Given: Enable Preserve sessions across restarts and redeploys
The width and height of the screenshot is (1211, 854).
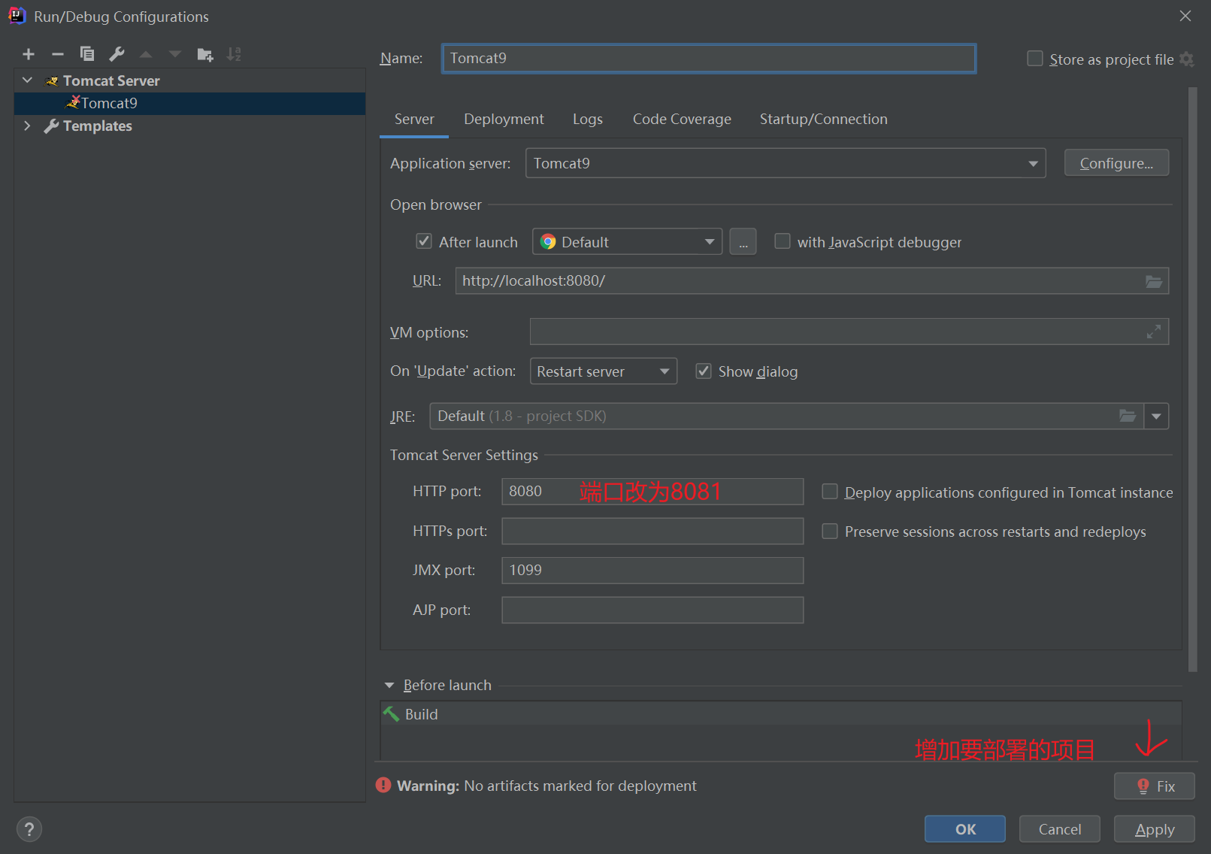Looking at the screenshot, I should [x=830, y=531].
